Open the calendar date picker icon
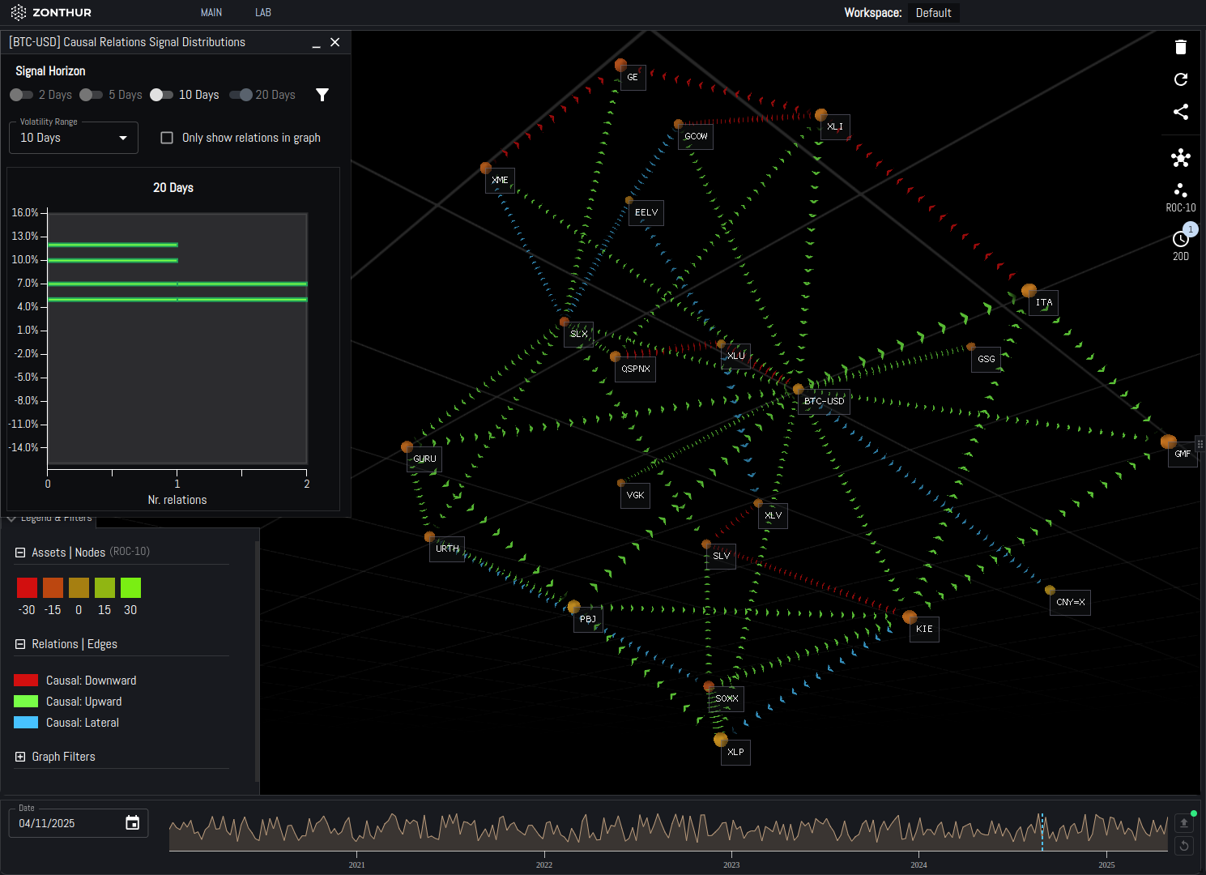 coord(133,823)
